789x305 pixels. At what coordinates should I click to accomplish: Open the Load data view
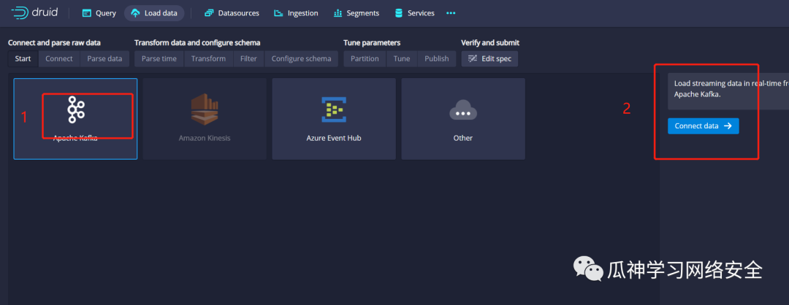pos(154,13)
